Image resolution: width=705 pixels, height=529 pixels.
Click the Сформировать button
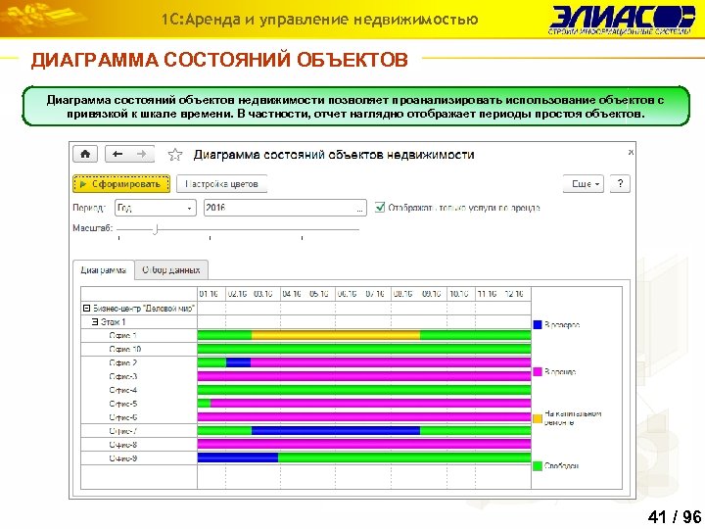[121, 184]
